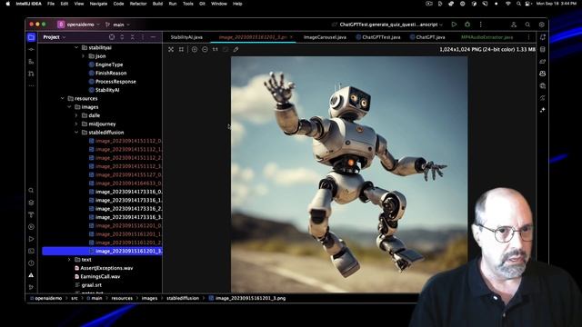Open the Git tool window icon
582x327 pixels.
[x=31, y=287]
